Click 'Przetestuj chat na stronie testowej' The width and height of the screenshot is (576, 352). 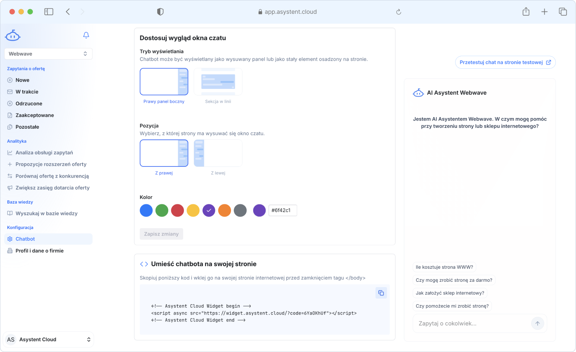[x=505, y=62]
